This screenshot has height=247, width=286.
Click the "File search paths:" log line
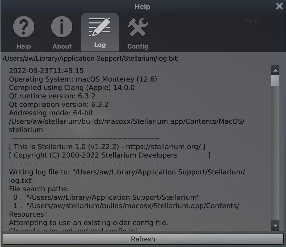point(39,189)
